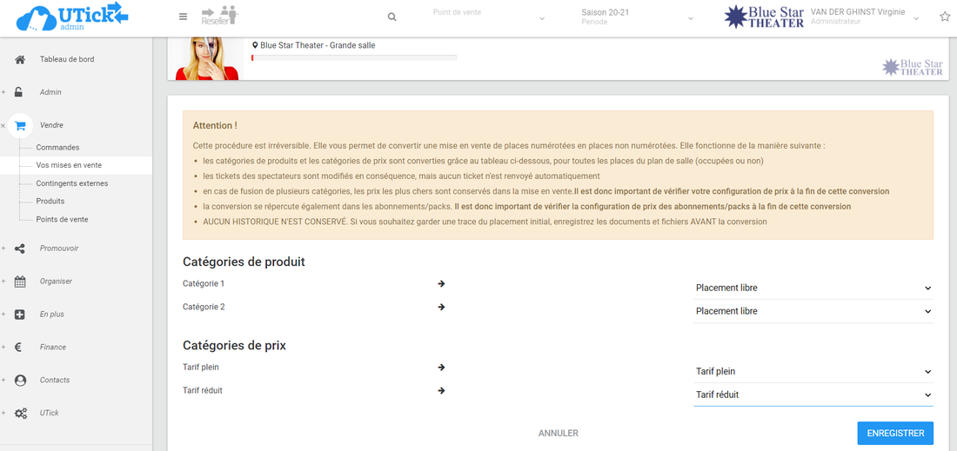Click the Organiser calendar icon
This screenshot has width=957, height=451.
pyautogui.click(x=20, y=282)
